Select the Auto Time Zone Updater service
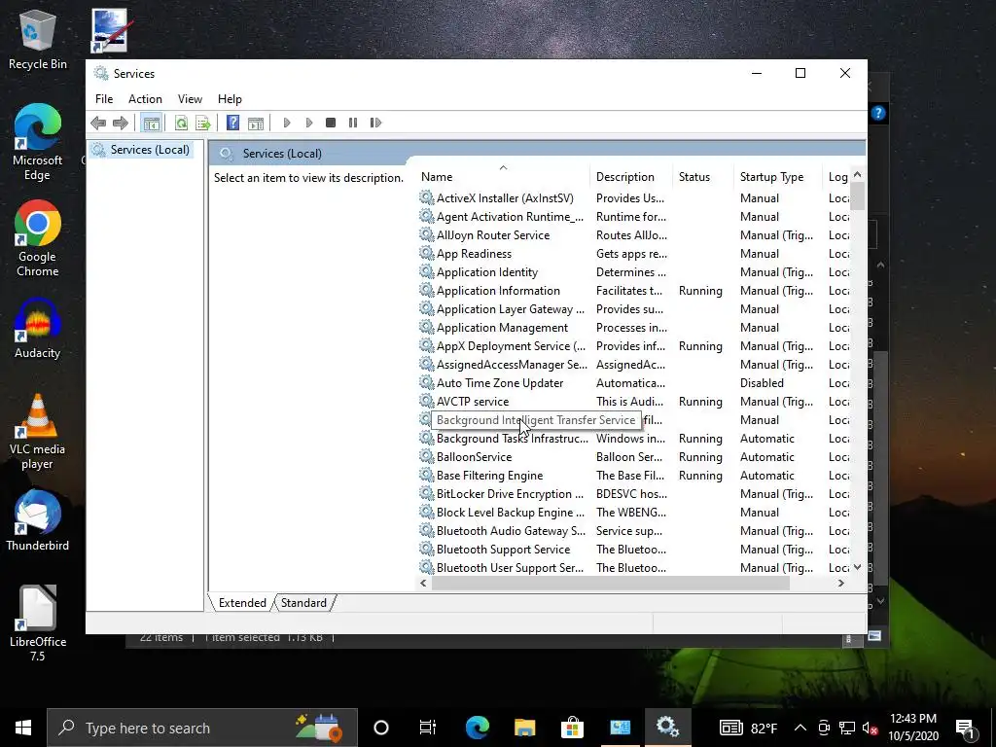 (500, 383)
